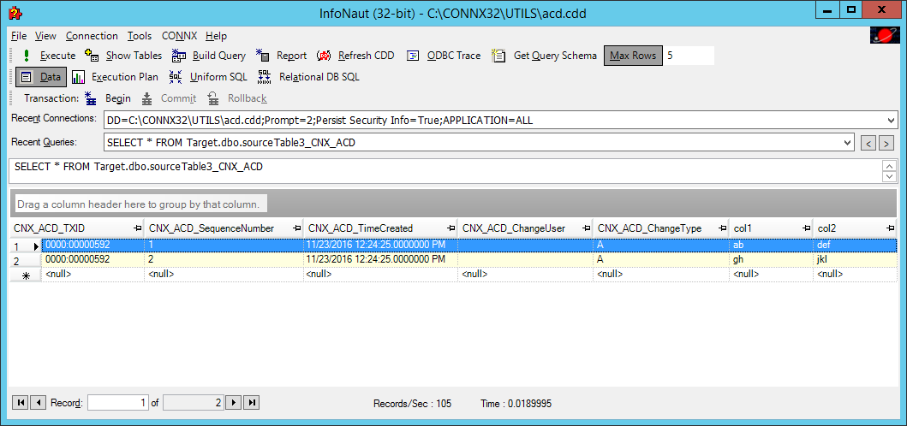Select new row asterisk header
This screenshot has width=907, height=426.
26,275
